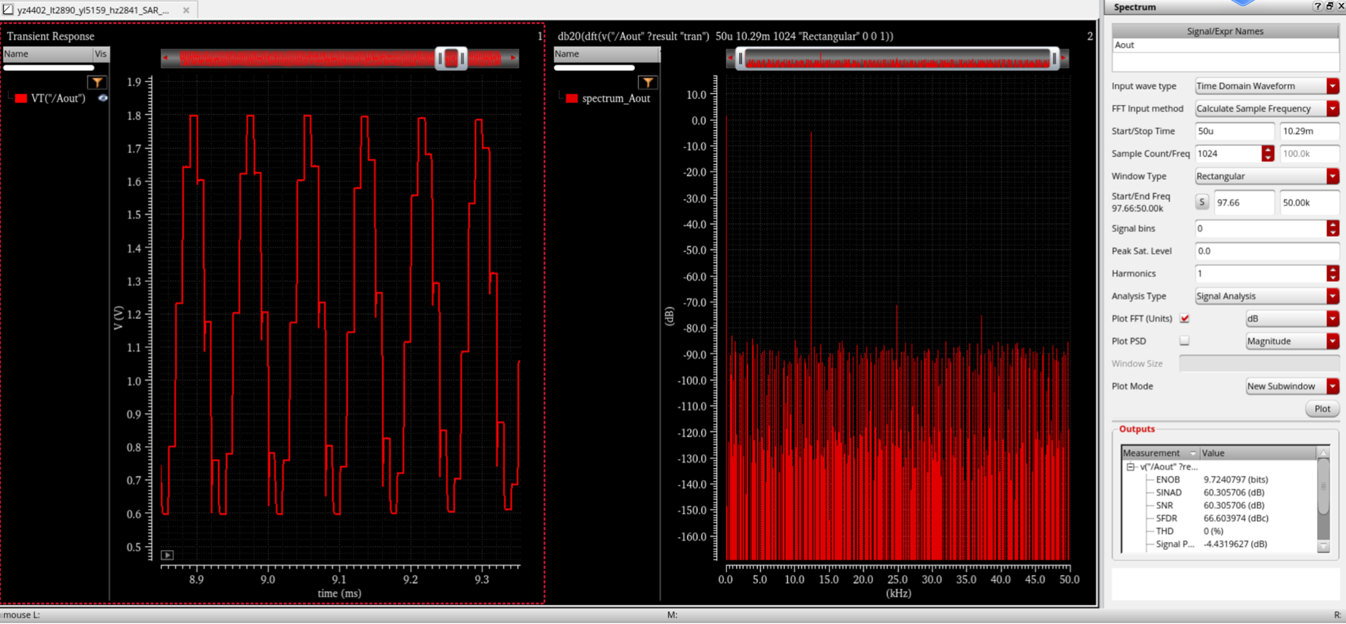The height and width of the screenshot is (624, 1346).
Task: Click the transient overview zoom slider thumb
Action: pyautogui.click(x=451, y=59)
